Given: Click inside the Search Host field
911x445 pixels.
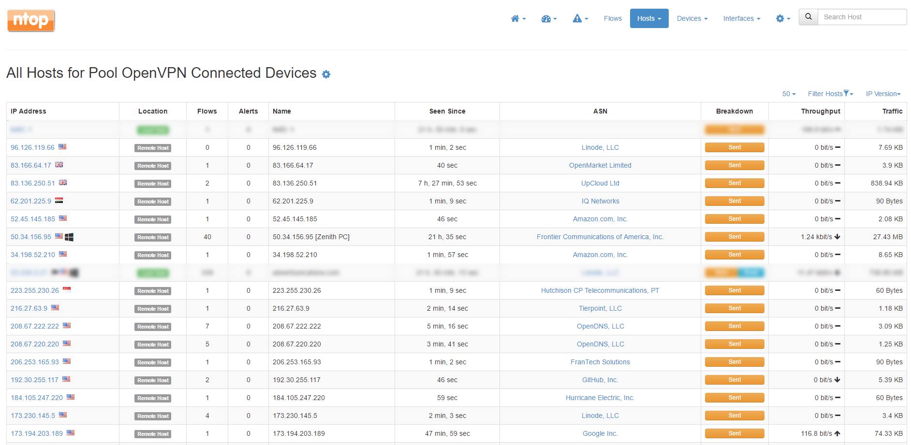Looking at the screenshot, I should 862,16.
